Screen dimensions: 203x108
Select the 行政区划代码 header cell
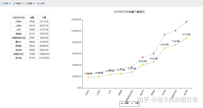point(18,17)
